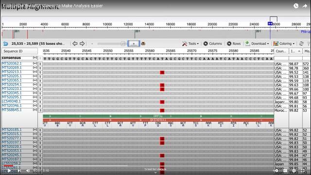Toggle the (+) strand marker for consensus row
This screenshot has height=175, width=311.
point(35,58)
